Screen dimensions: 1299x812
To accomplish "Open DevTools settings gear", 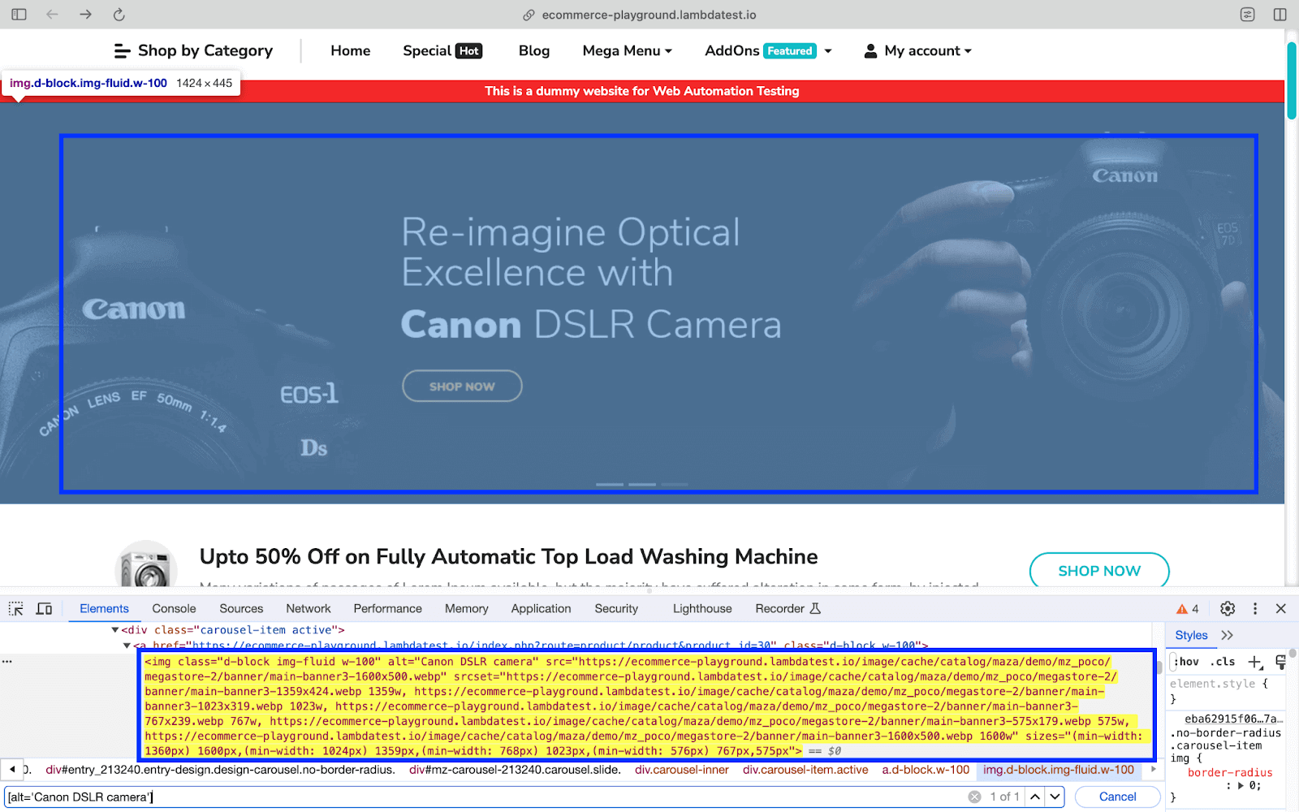I will pyautogui.click(x=1228, y=608).
